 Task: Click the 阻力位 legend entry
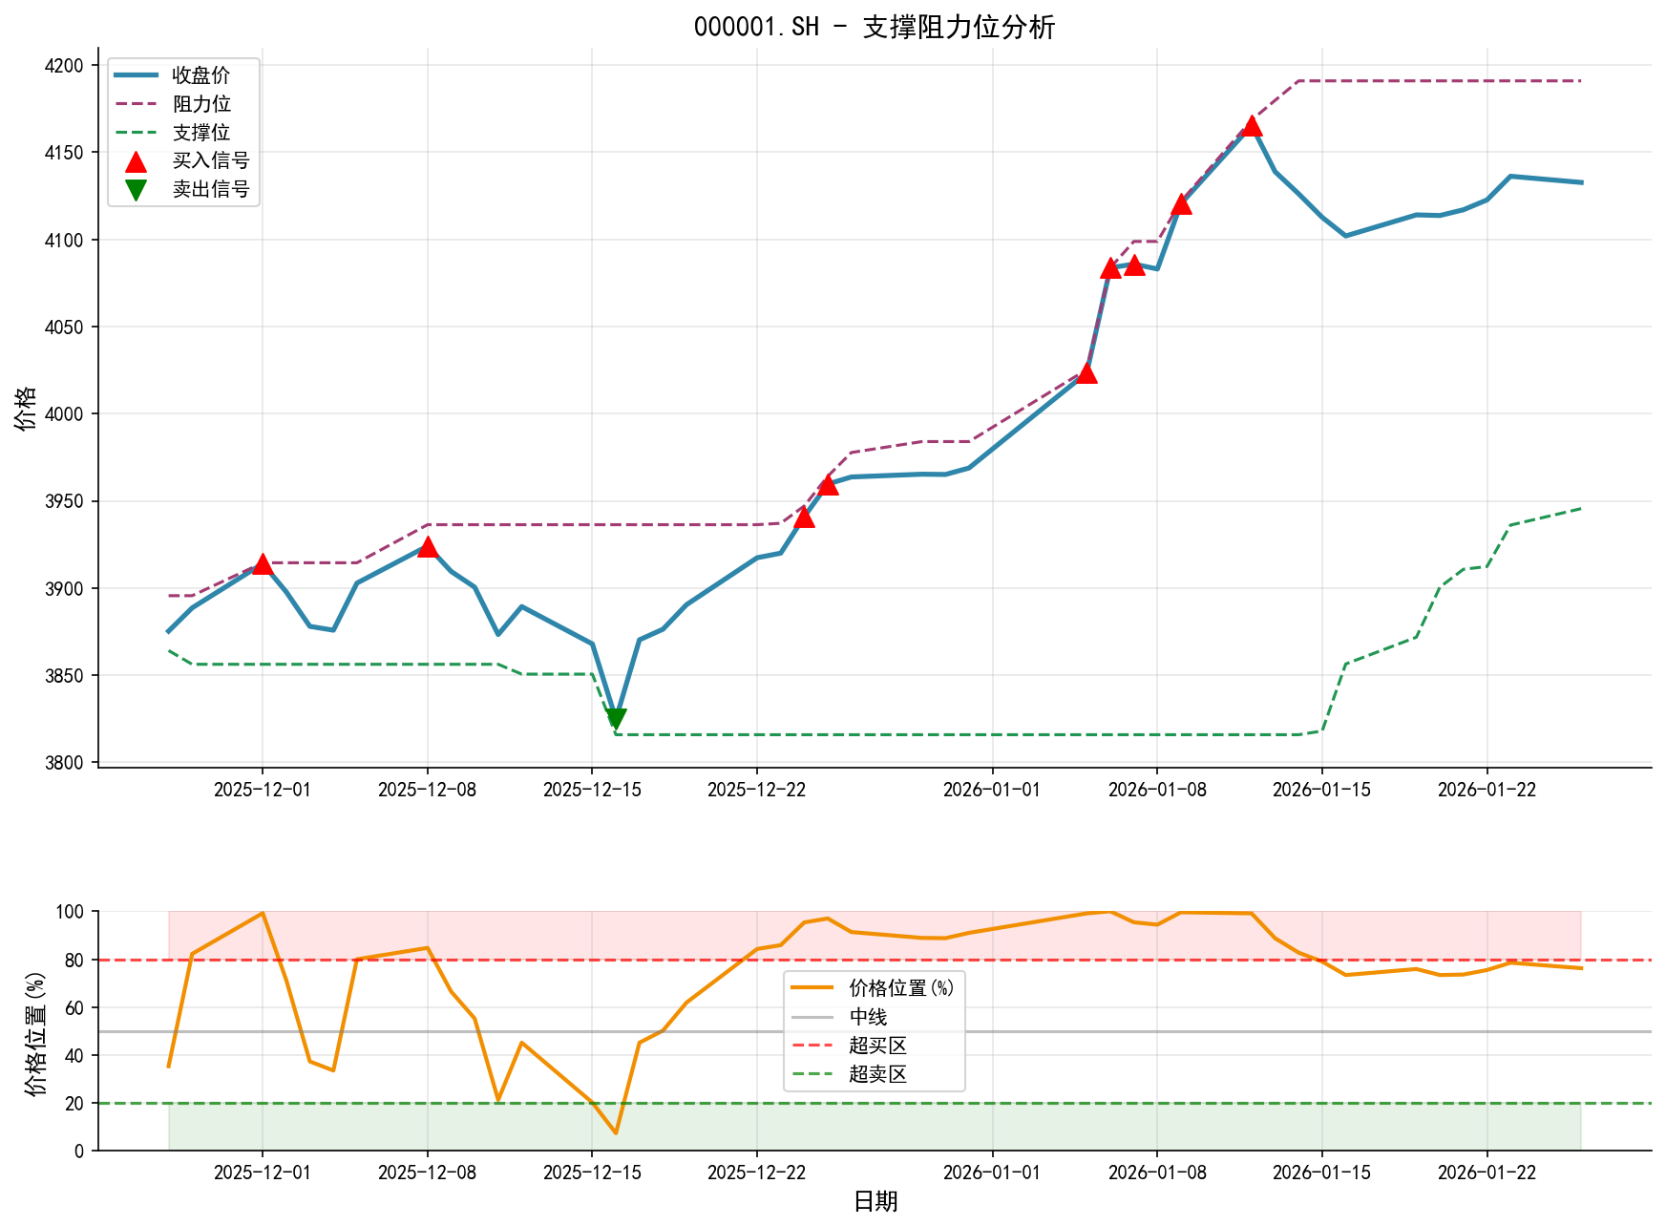point(200,104)
